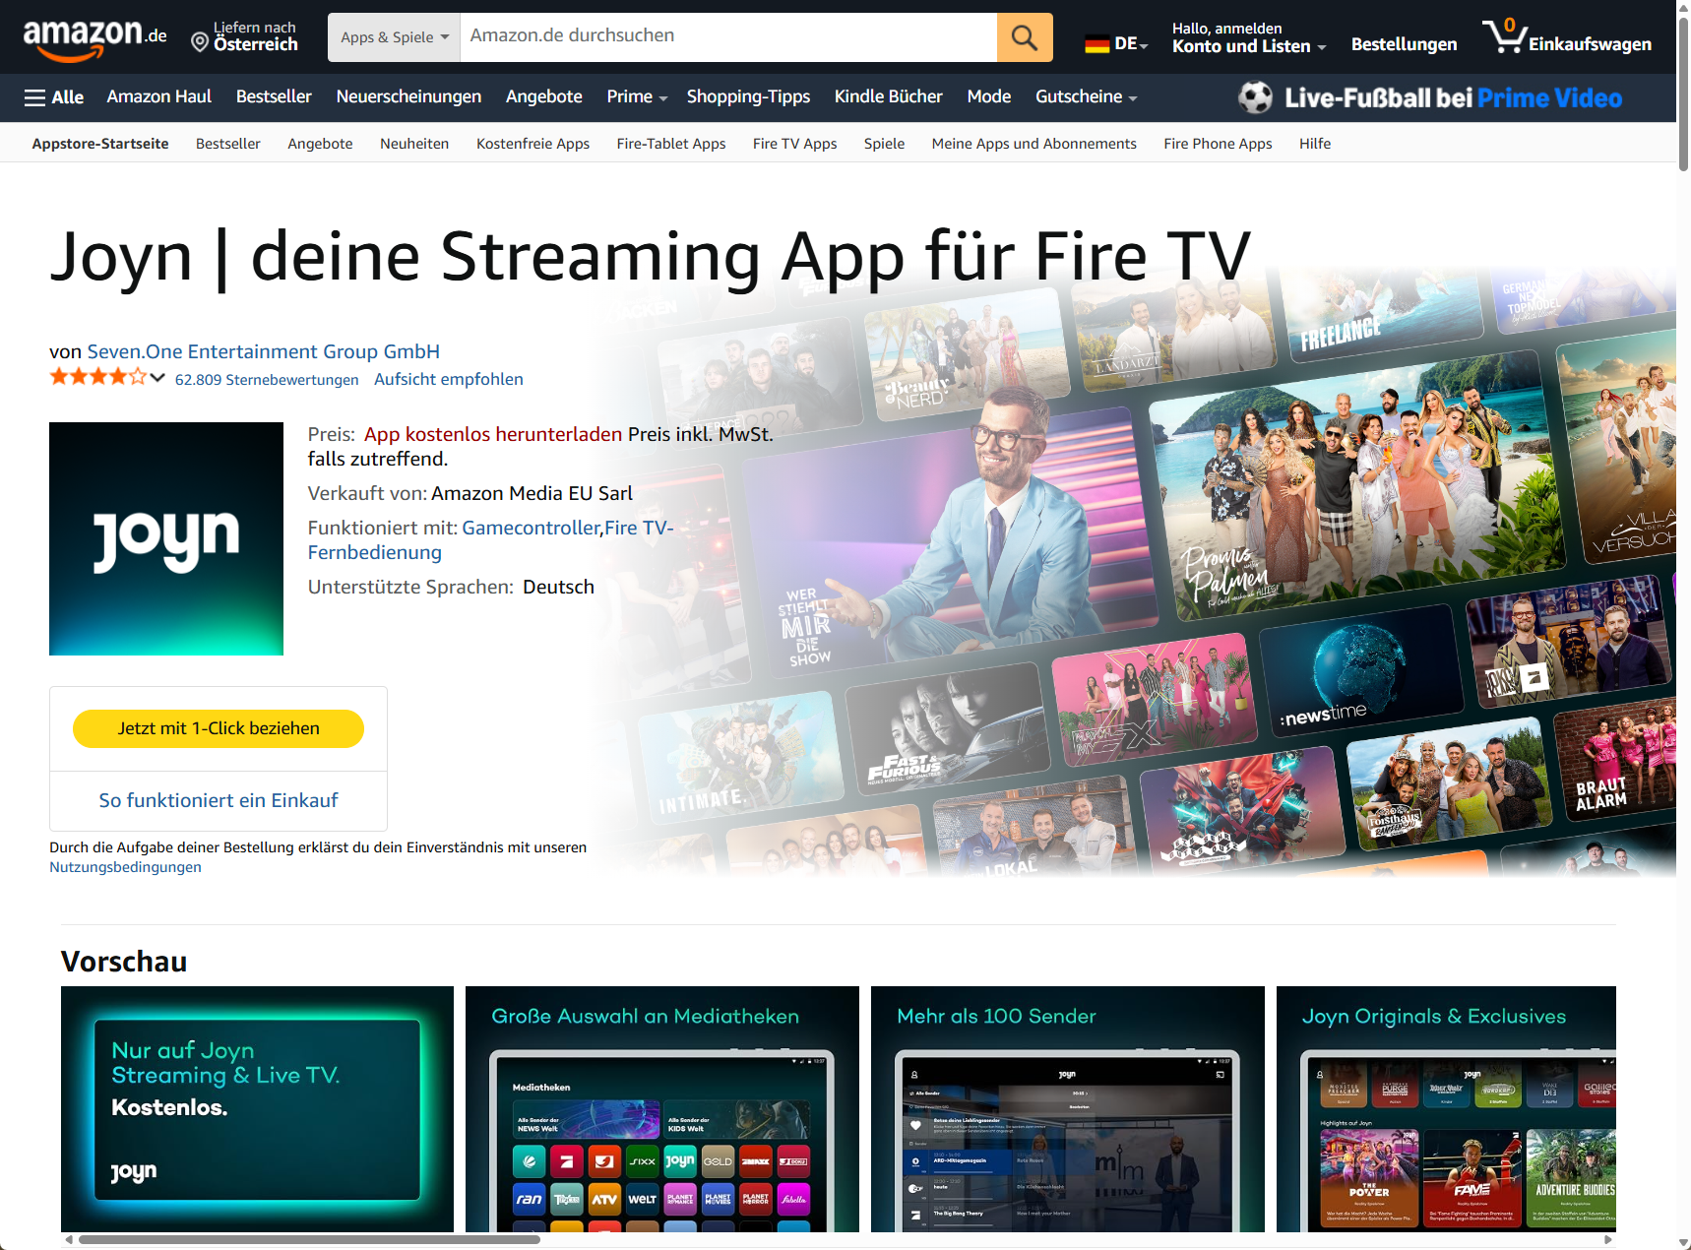Open Shopping-Tipps
This screenshot has width=1691, height=1250.
748,96
